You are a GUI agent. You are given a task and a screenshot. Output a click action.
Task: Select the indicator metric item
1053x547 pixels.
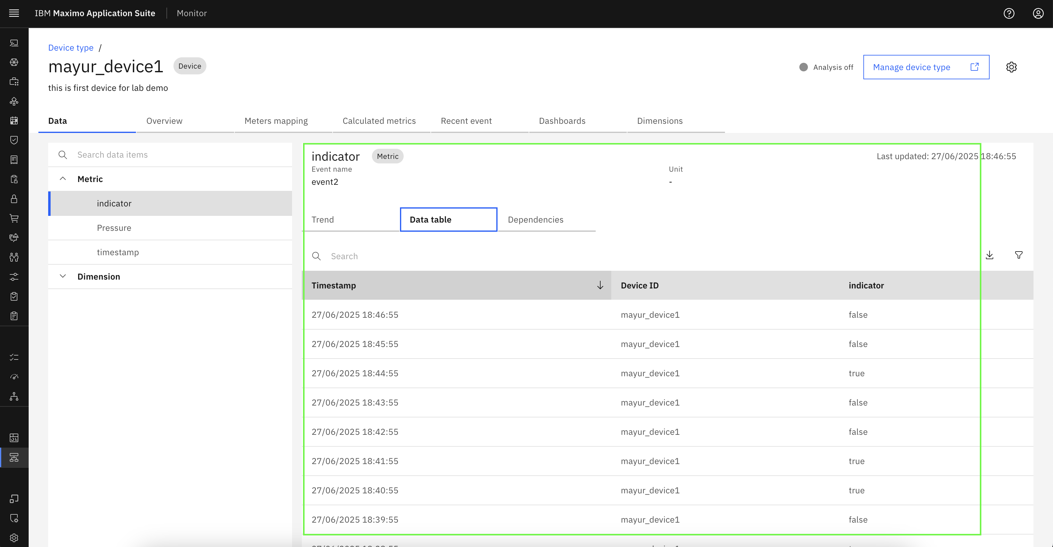[170, 203]
